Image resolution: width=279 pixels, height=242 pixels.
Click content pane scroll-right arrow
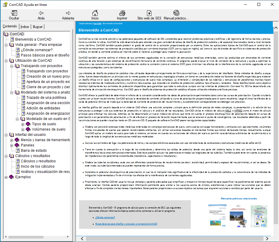pyautogui.click(x=267, y=238)
